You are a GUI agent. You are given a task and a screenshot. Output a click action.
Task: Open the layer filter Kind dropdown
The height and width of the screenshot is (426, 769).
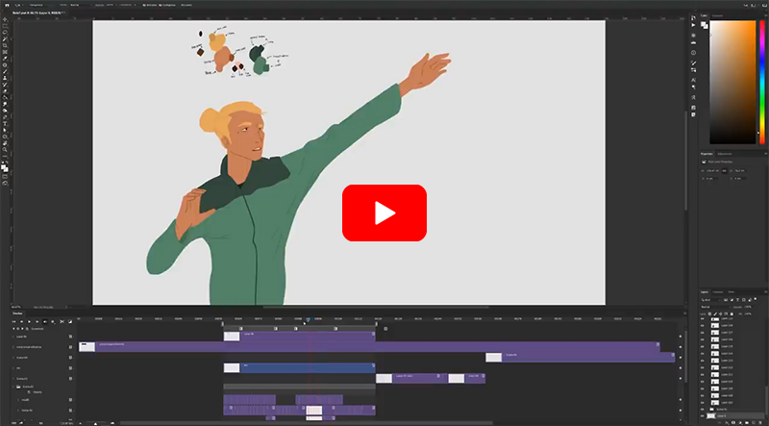712,300
